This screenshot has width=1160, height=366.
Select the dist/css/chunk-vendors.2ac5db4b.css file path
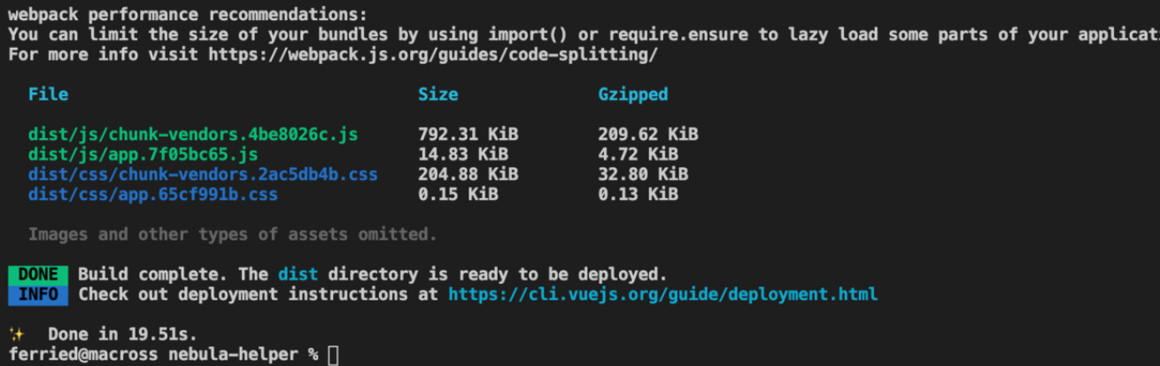pyautogui.click(x=203, y=174)
